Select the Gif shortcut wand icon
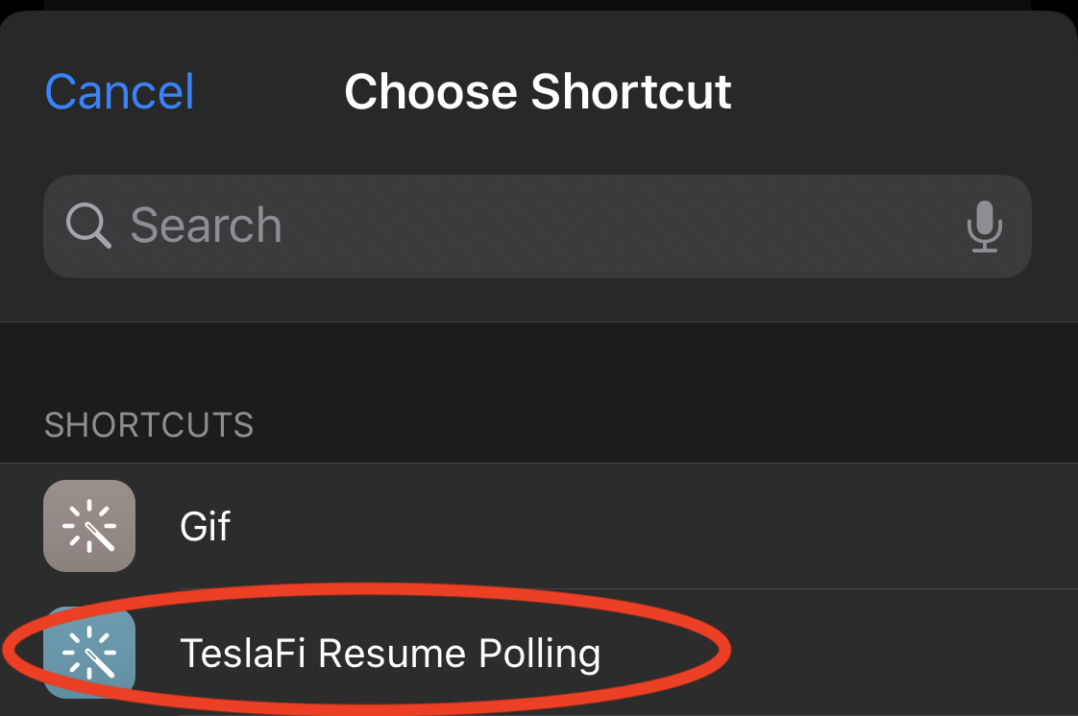Image resolution: width=1078 pixels, height=716 pixels. (x=89, y=526)
